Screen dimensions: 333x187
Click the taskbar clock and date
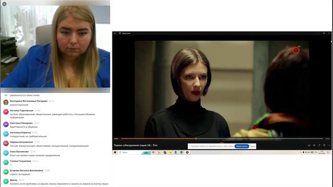click(322, 152)
